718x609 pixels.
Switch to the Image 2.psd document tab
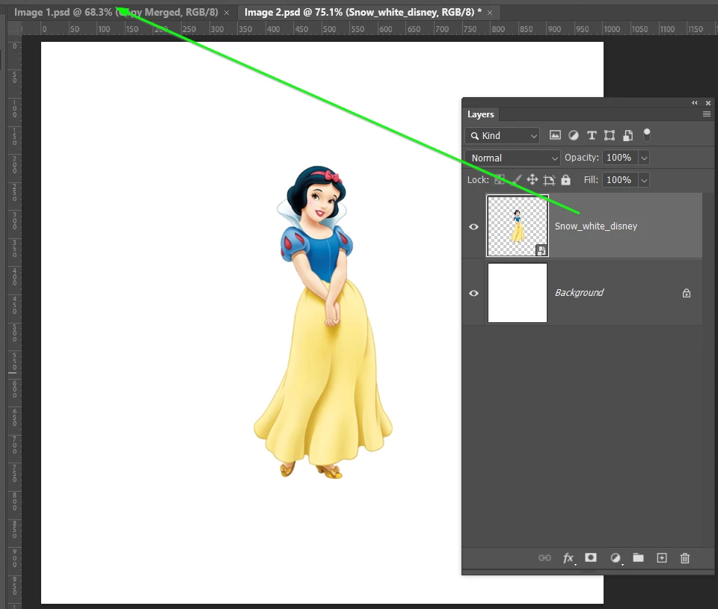coord(363,13)
